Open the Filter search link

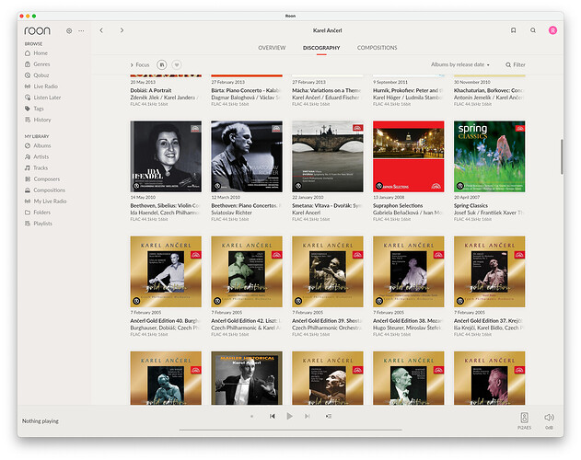point(516,64)
